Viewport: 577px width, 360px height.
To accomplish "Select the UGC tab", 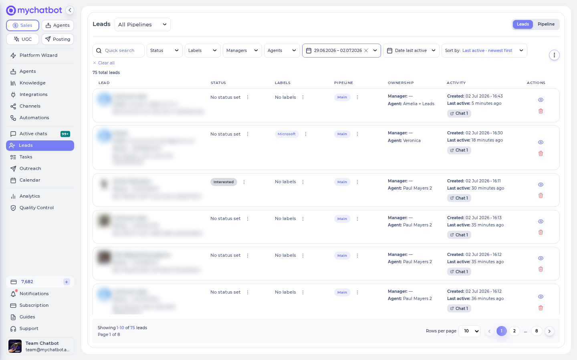I will [23, 39].
